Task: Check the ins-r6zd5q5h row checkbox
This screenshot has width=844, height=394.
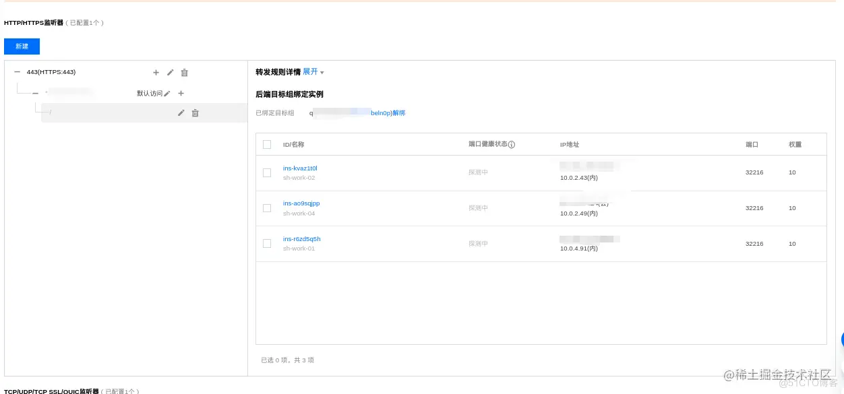Action: click(x=267, y=243)
